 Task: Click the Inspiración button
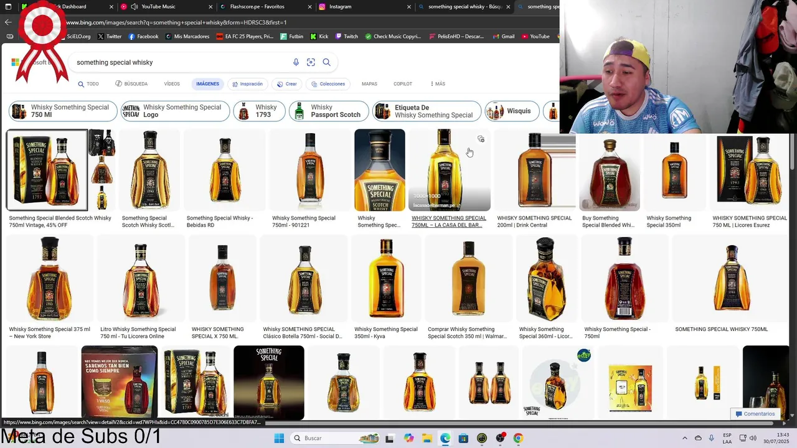pyautogui.click(x=247, y=84)
